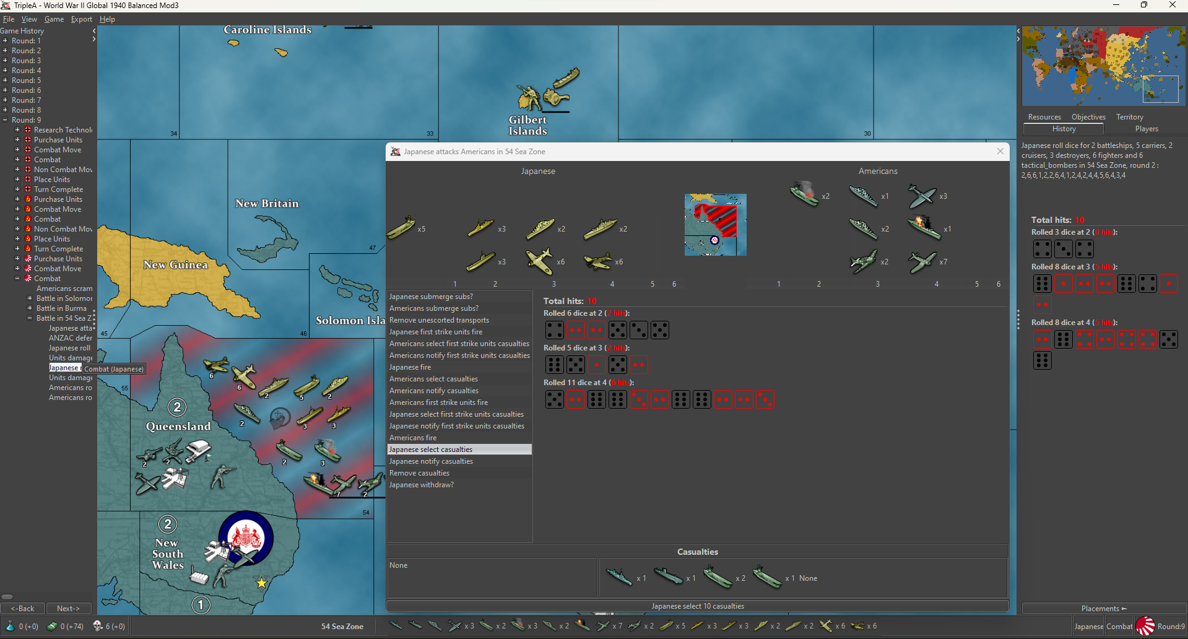Switch to the Territory tab

pyautogui.click(x=1129, y=117)
